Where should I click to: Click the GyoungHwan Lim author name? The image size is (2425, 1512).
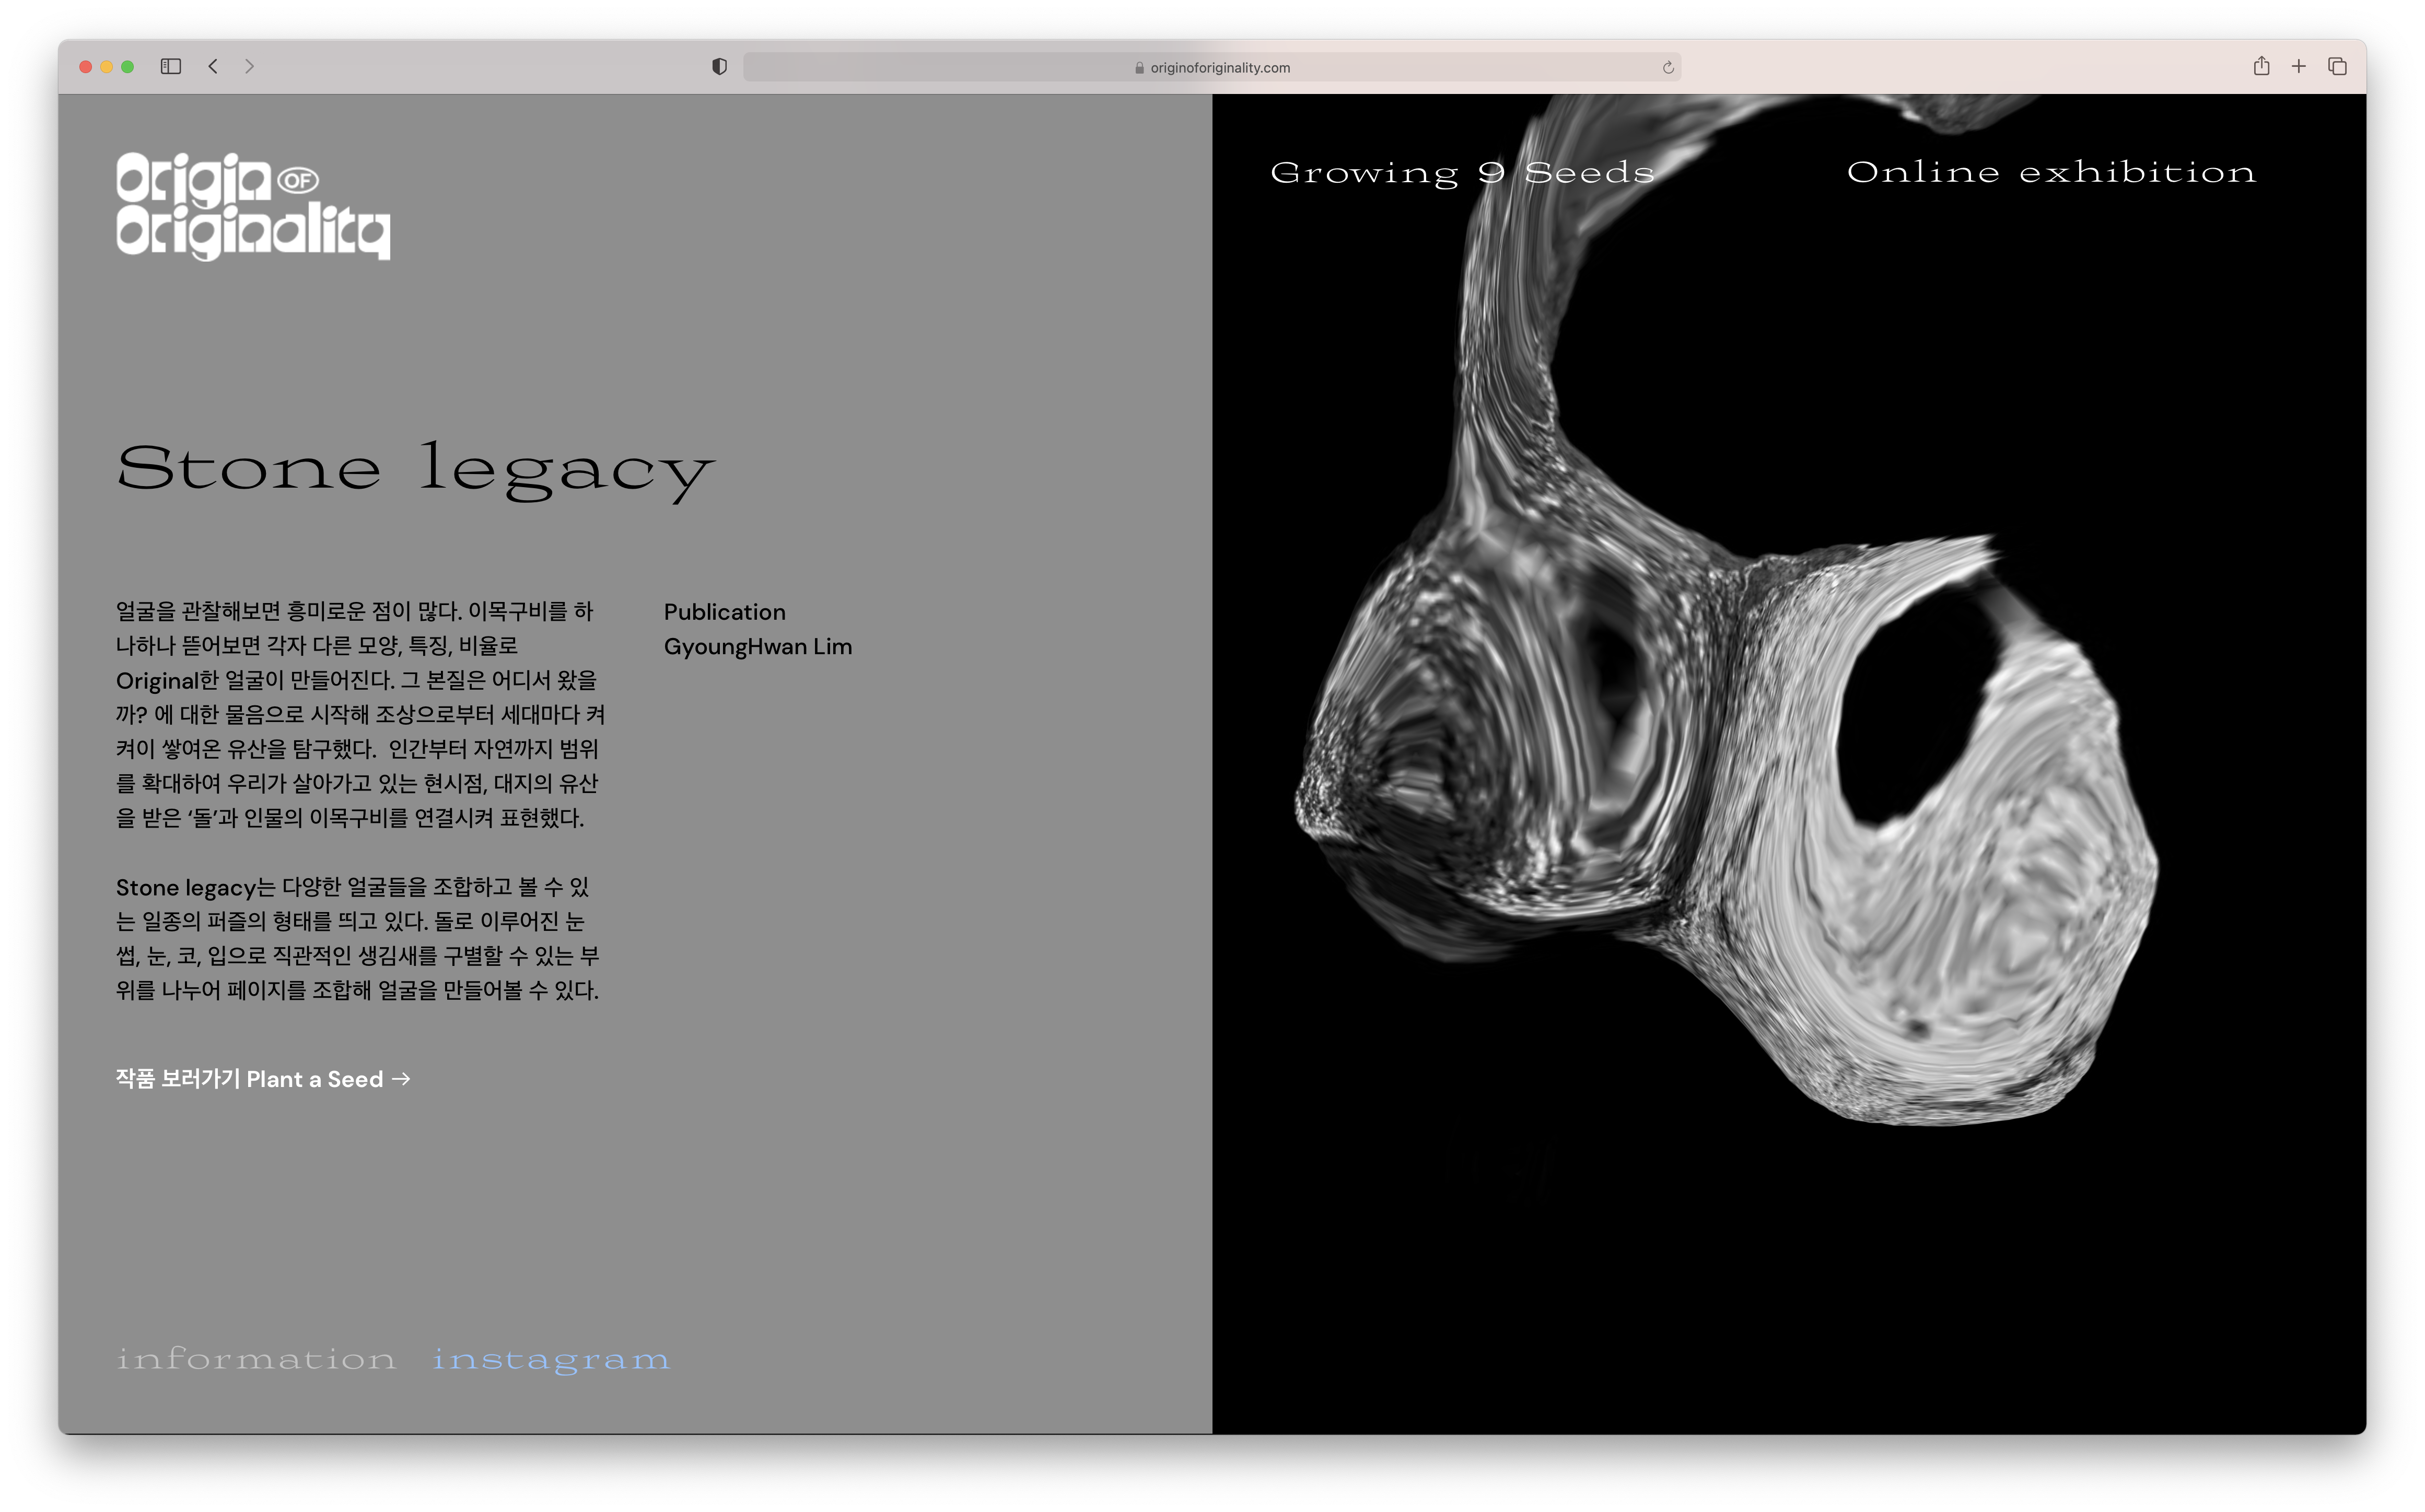757,647
